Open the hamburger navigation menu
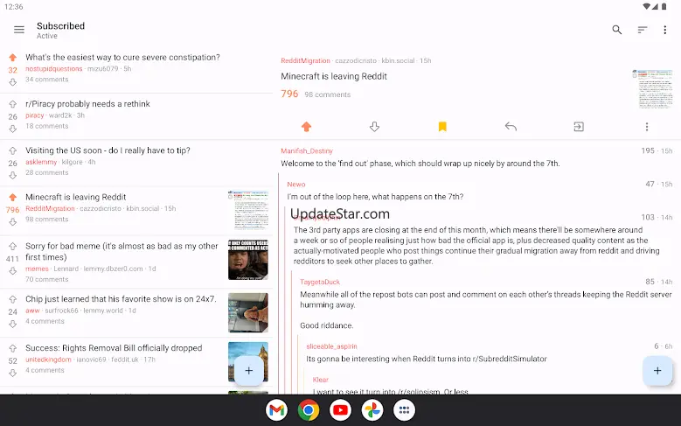The height and width of the screenshot is (426, 681). point(18,30)
